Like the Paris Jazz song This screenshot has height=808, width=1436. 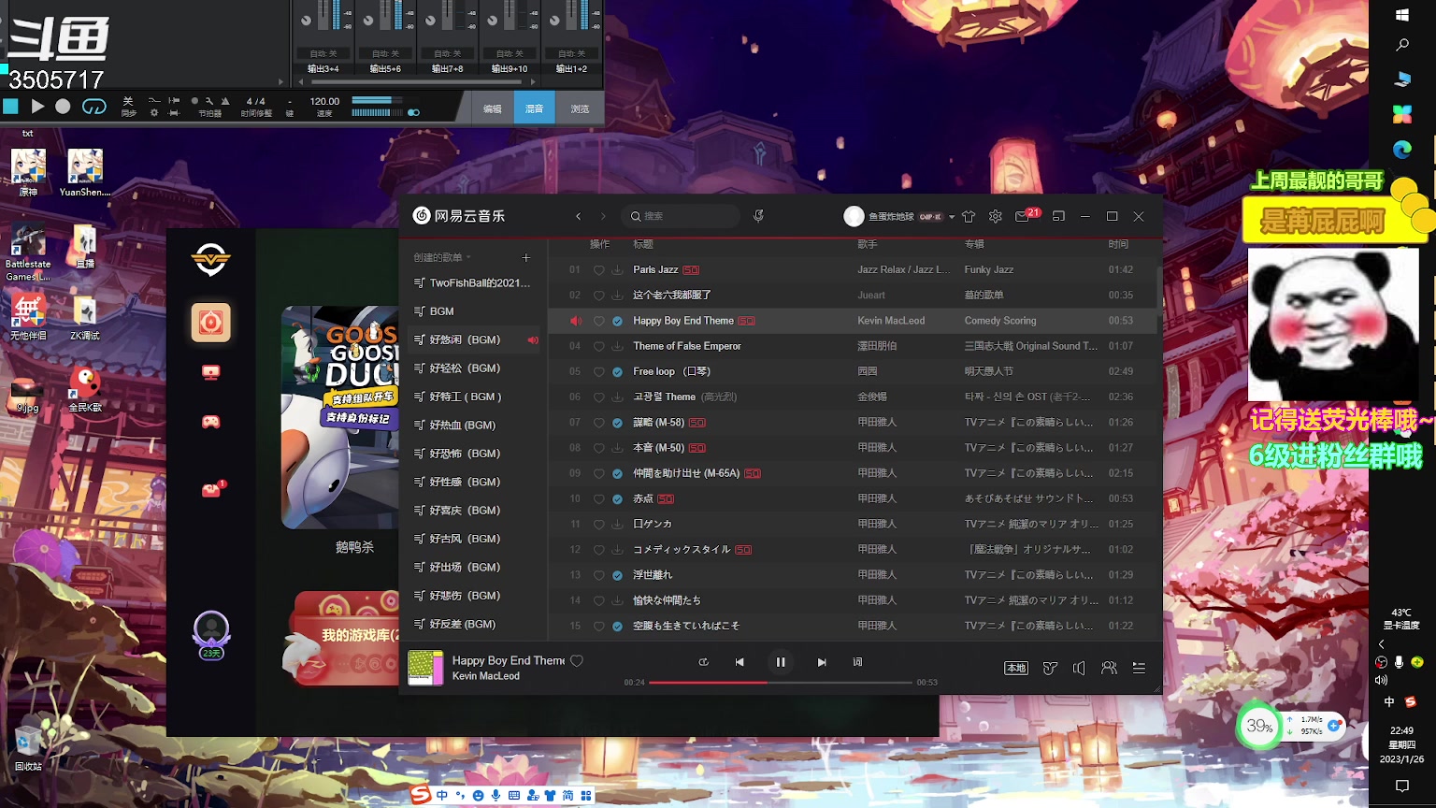[599, 270]
